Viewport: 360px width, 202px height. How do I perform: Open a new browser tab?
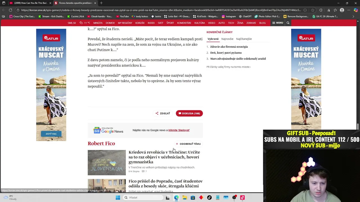click(x=101, y=3)
